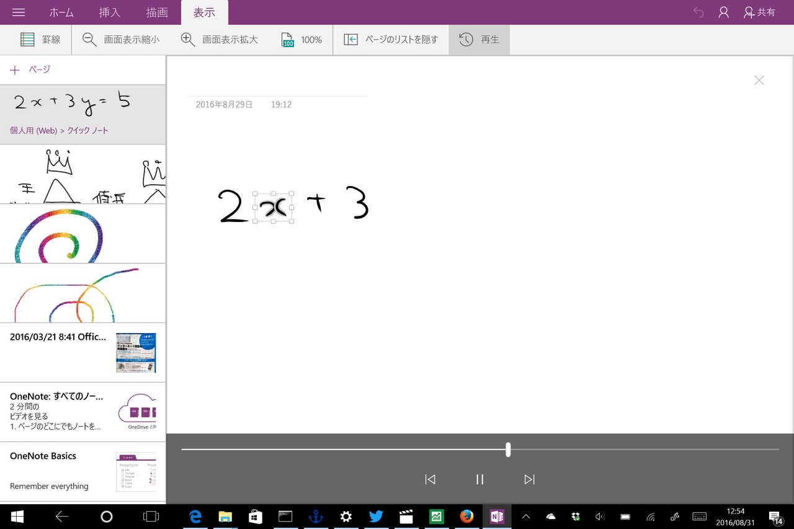This screenshot has height=529, width=794.
Task: Select the 罫線 (ruled lines) icon
Action: tap(26, 39)
